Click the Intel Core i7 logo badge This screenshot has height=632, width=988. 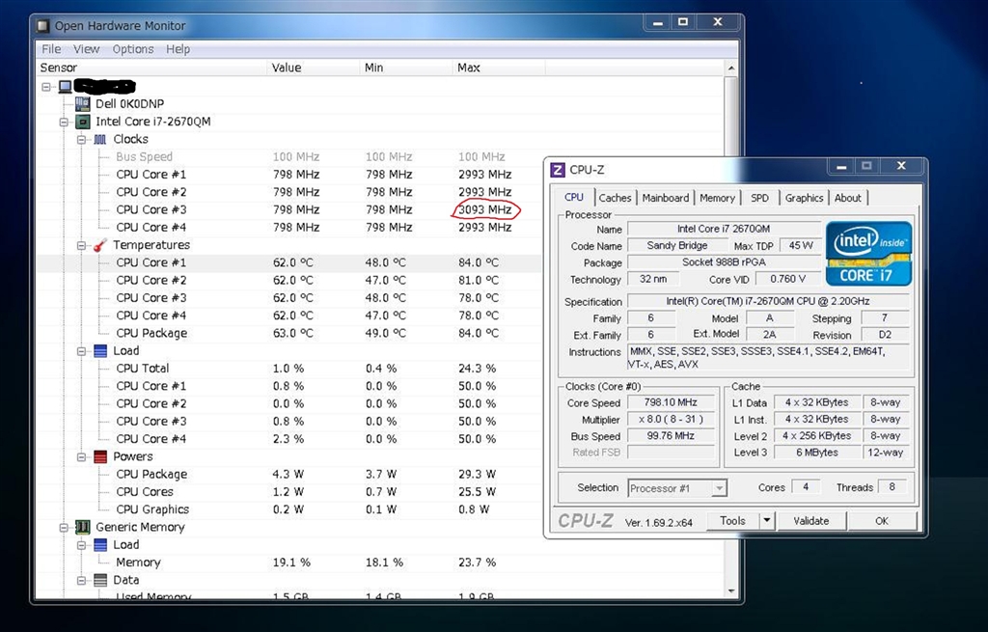coord(868,253)
